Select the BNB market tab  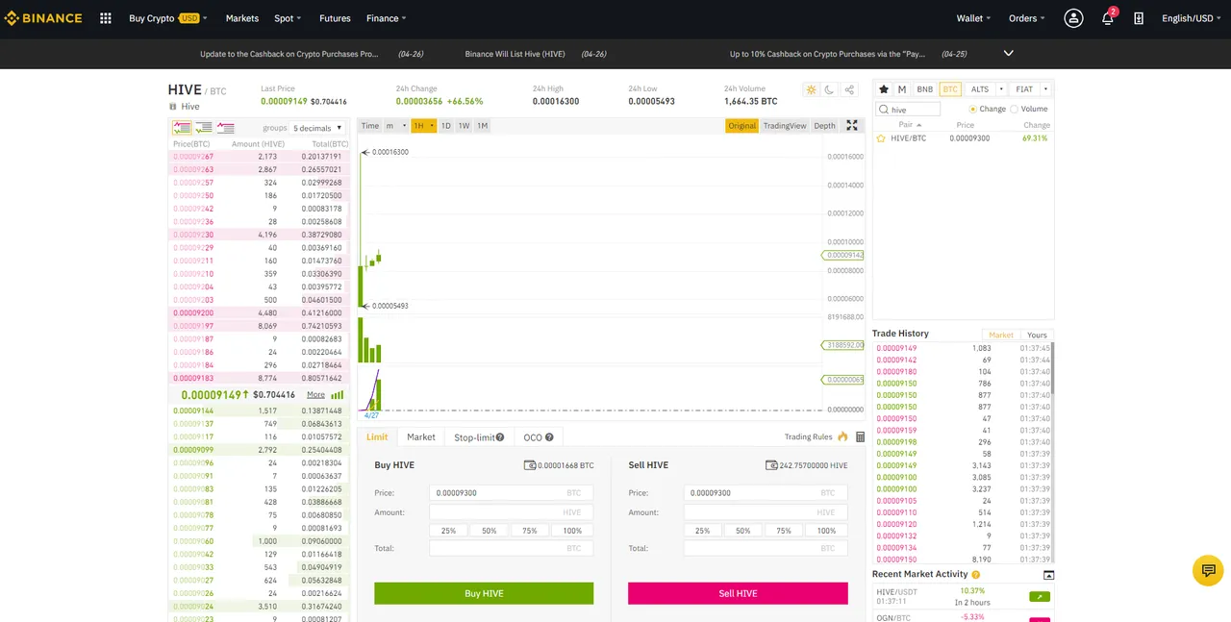(x=924, y=89)
